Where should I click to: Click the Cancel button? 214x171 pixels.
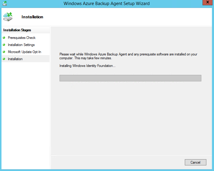point(195,162)
